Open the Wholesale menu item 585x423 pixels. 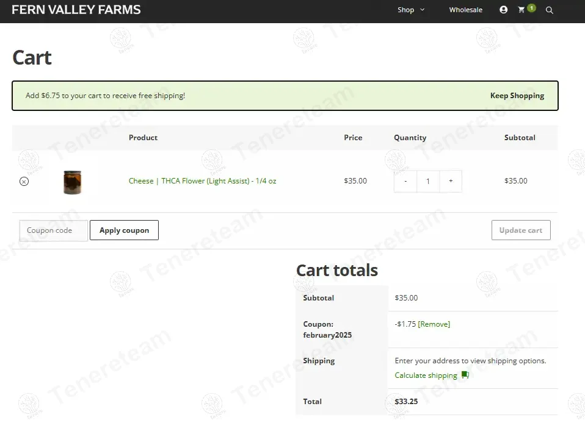pos(465,10)
